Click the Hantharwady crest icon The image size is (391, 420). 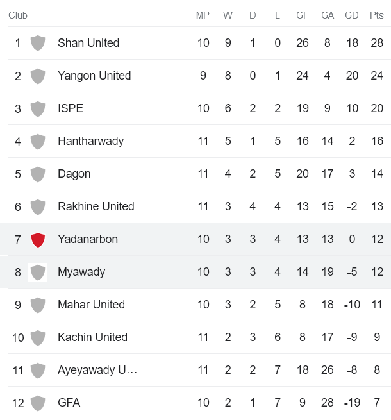[38, 141]
